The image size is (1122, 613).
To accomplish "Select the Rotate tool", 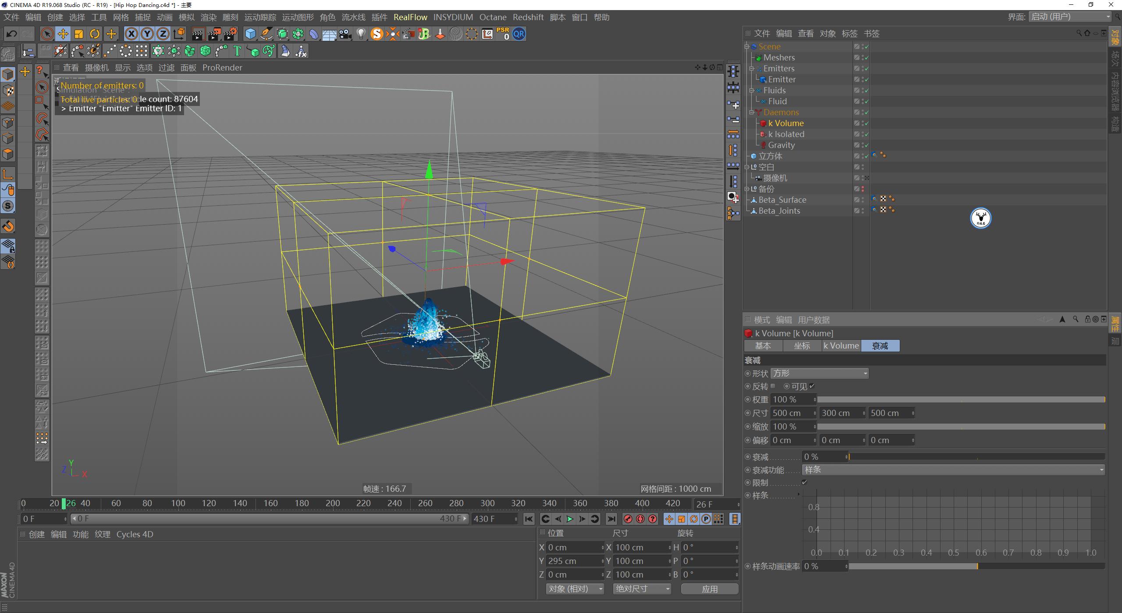I will (x=95, y=34).
